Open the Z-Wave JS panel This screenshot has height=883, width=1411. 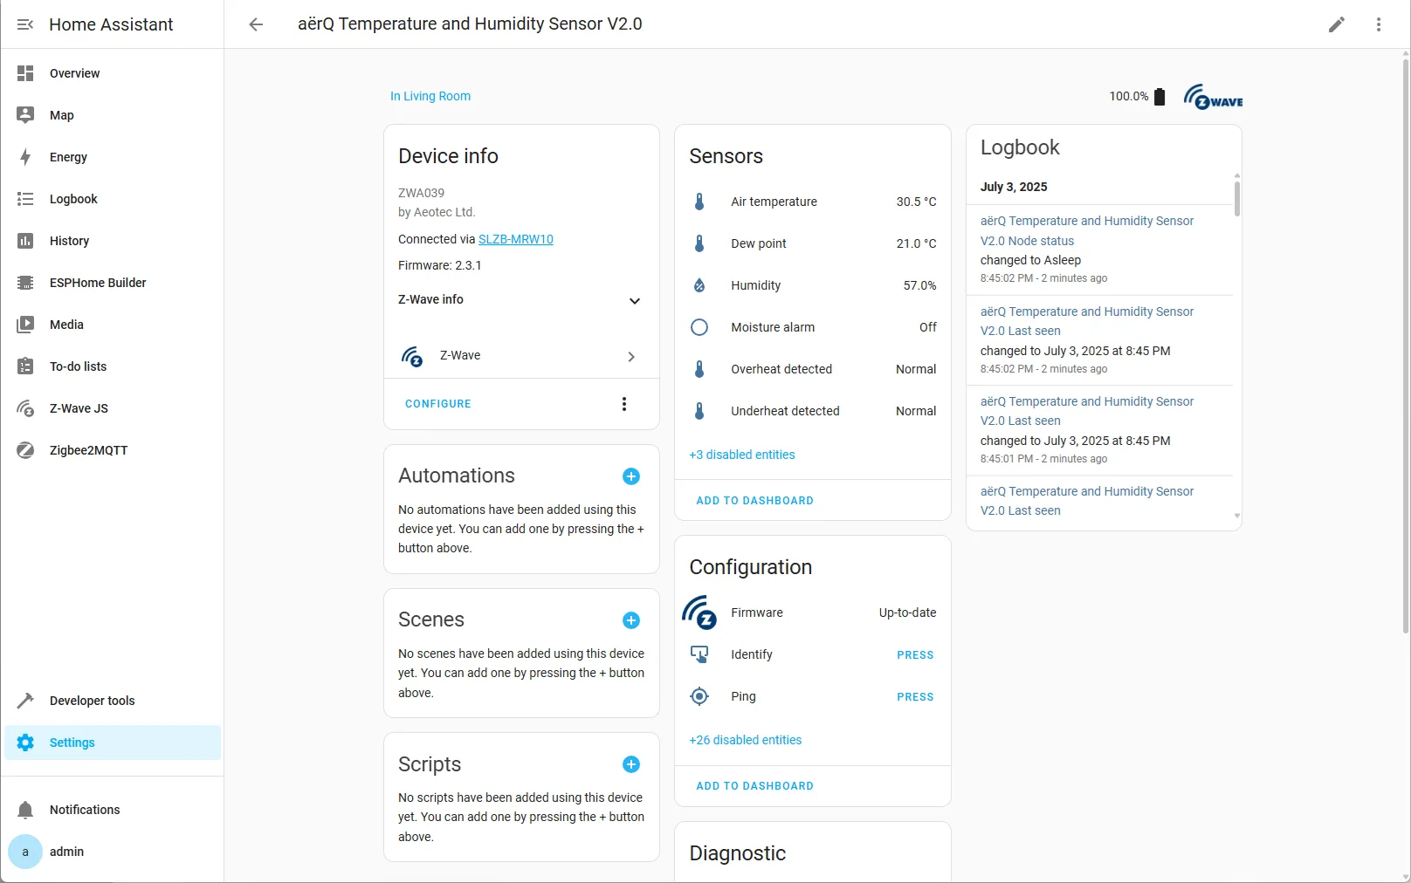pyautogui.click(x=78, y=407)
